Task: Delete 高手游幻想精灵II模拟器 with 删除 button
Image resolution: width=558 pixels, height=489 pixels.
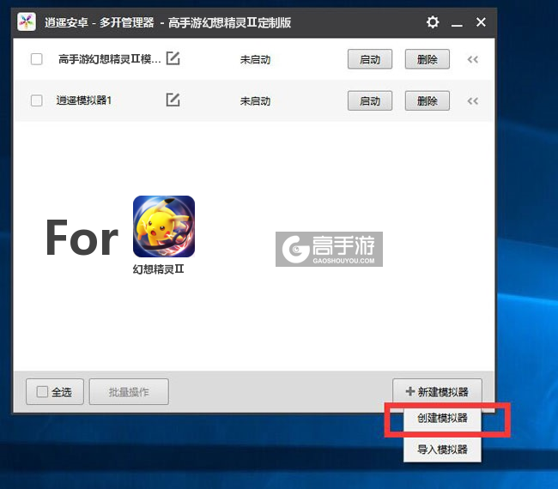Action: pos(427,59)
